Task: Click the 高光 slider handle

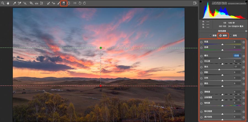Action: (x=219, y=69)
